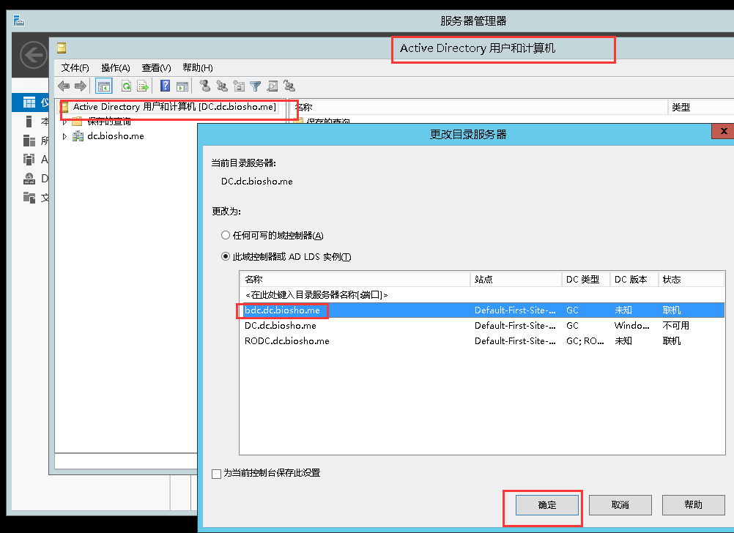Open the 文件(F) menu
734x533 pixels.
click(x=75, y=68)
